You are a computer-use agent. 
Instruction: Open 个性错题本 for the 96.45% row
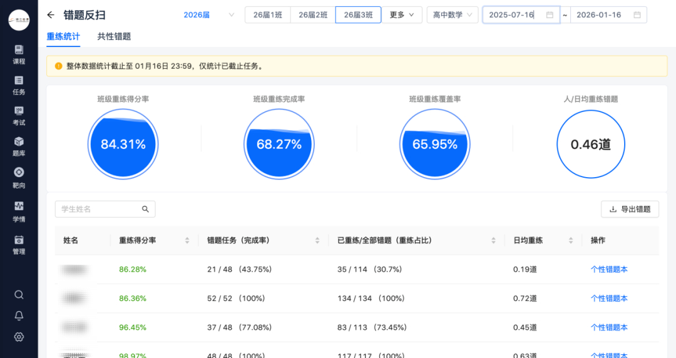point(609,327)
